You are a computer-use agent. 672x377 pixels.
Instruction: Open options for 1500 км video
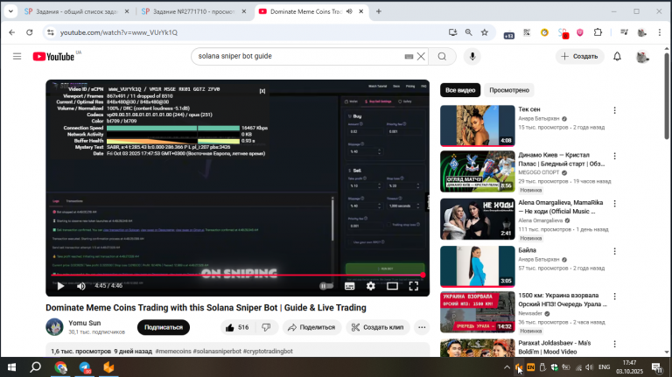pyautogui.click(x=614, y=297)
